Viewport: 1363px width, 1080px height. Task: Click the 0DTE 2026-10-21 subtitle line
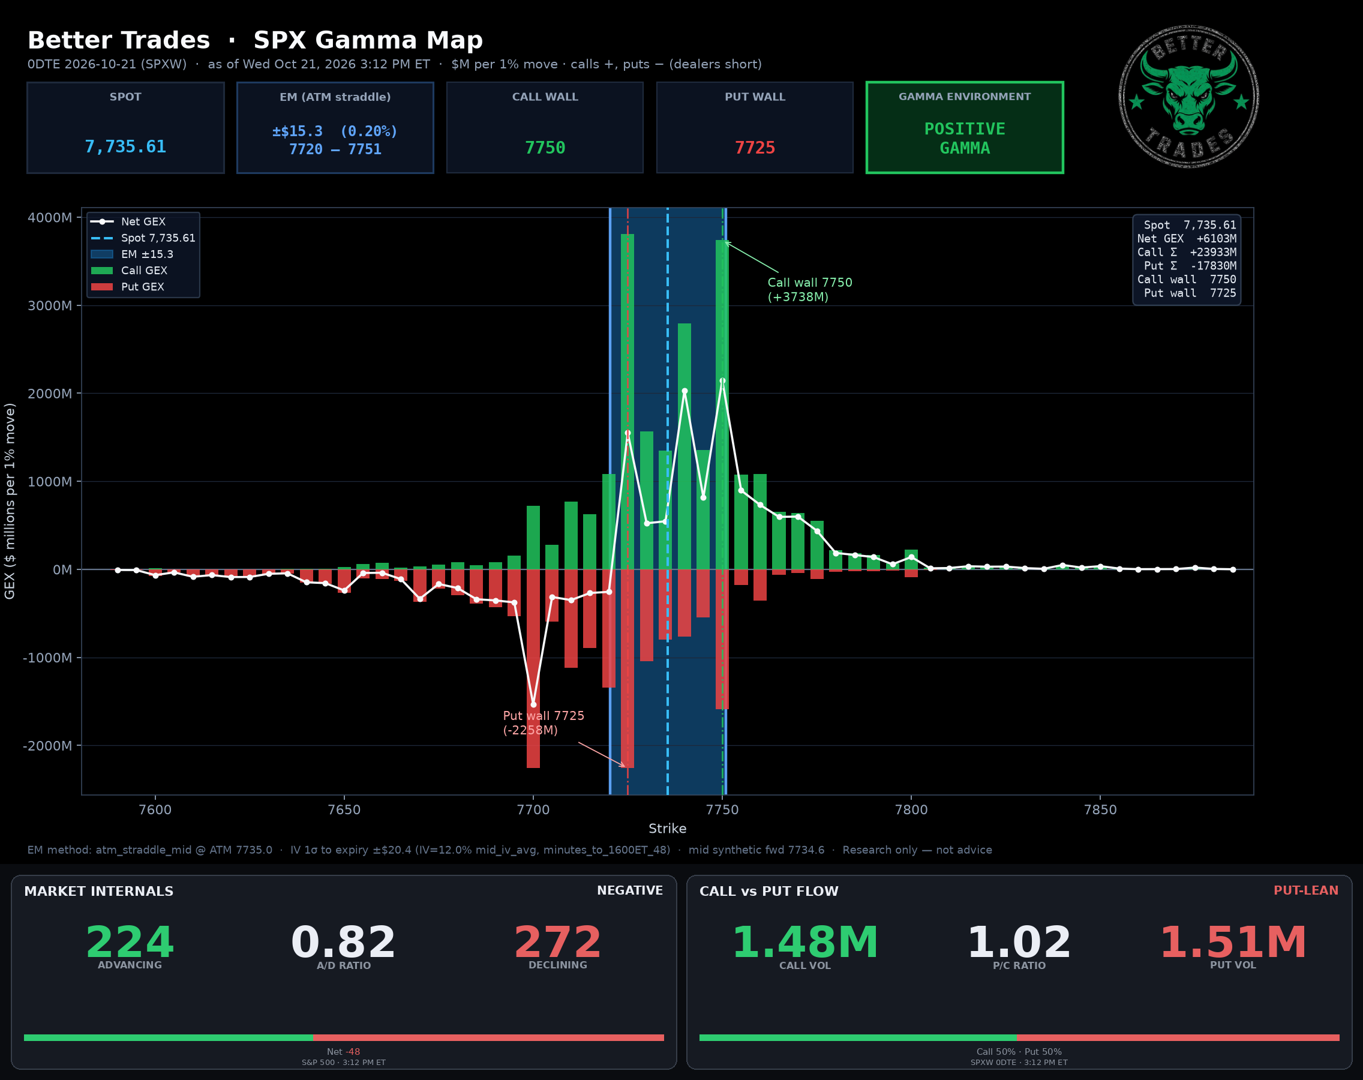pos(395,64)
